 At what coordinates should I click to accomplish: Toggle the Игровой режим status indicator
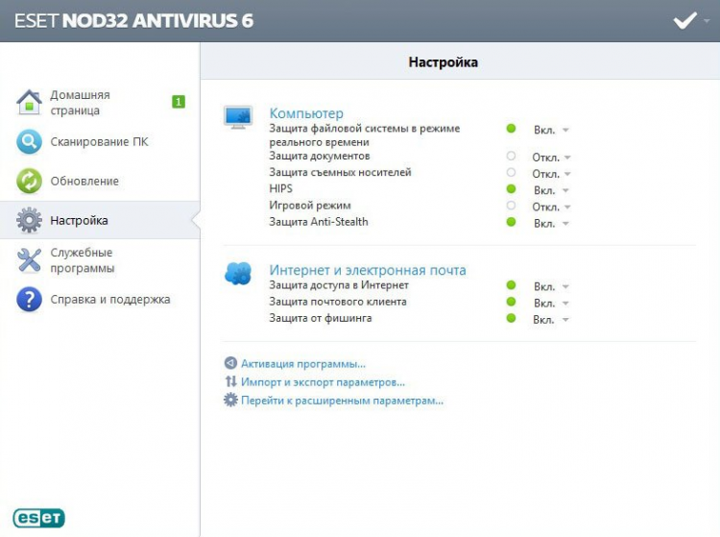tap(511, 206)
